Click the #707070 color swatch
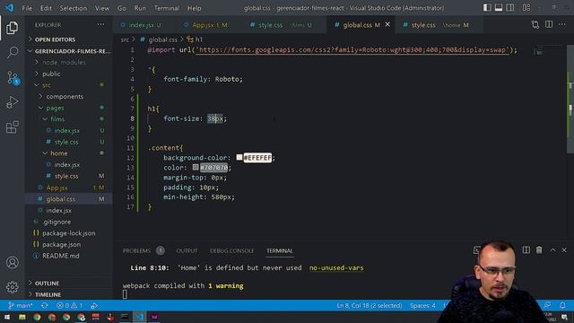The image size is (574, 323). click(x=196, y=167)
